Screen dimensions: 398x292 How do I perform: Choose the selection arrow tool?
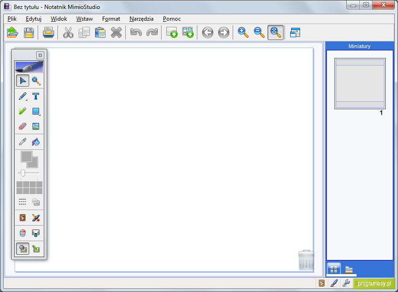coord(23,81)
